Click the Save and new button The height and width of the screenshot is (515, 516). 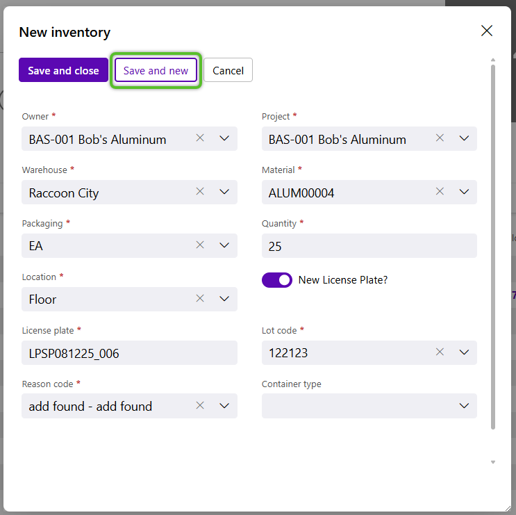coord(156,70)
